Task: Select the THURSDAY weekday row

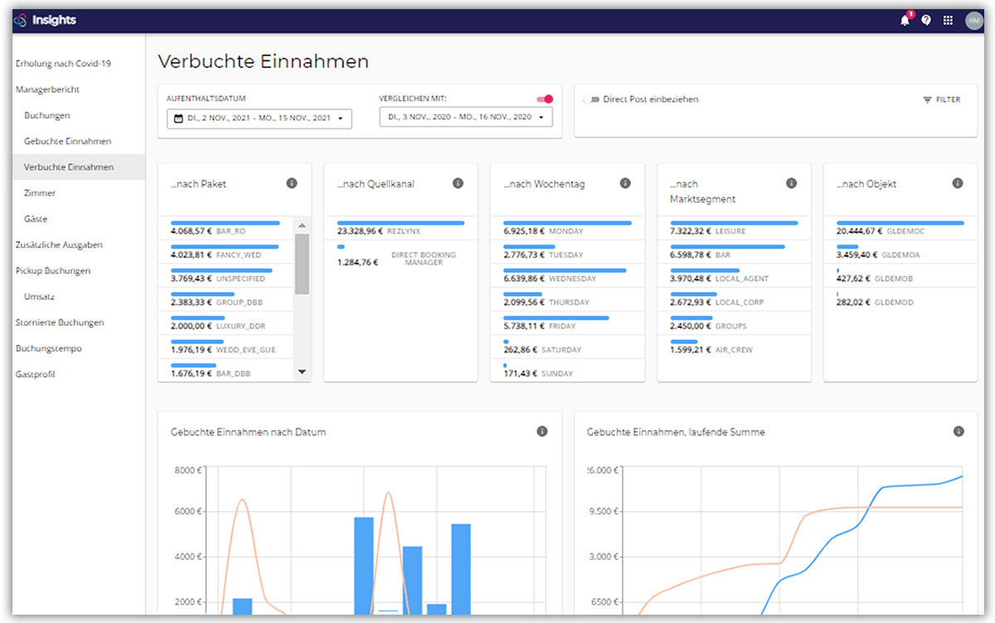Action: coord(567,299)
